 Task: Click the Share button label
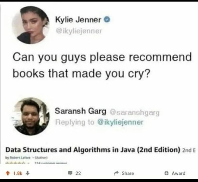pyautogui.click(x=128, y=173)
